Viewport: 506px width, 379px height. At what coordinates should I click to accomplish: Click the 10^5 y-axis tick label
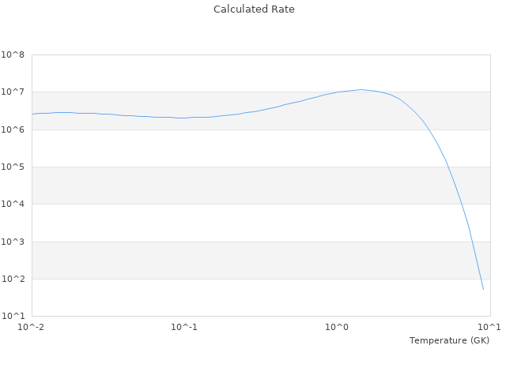pos(13,167)
